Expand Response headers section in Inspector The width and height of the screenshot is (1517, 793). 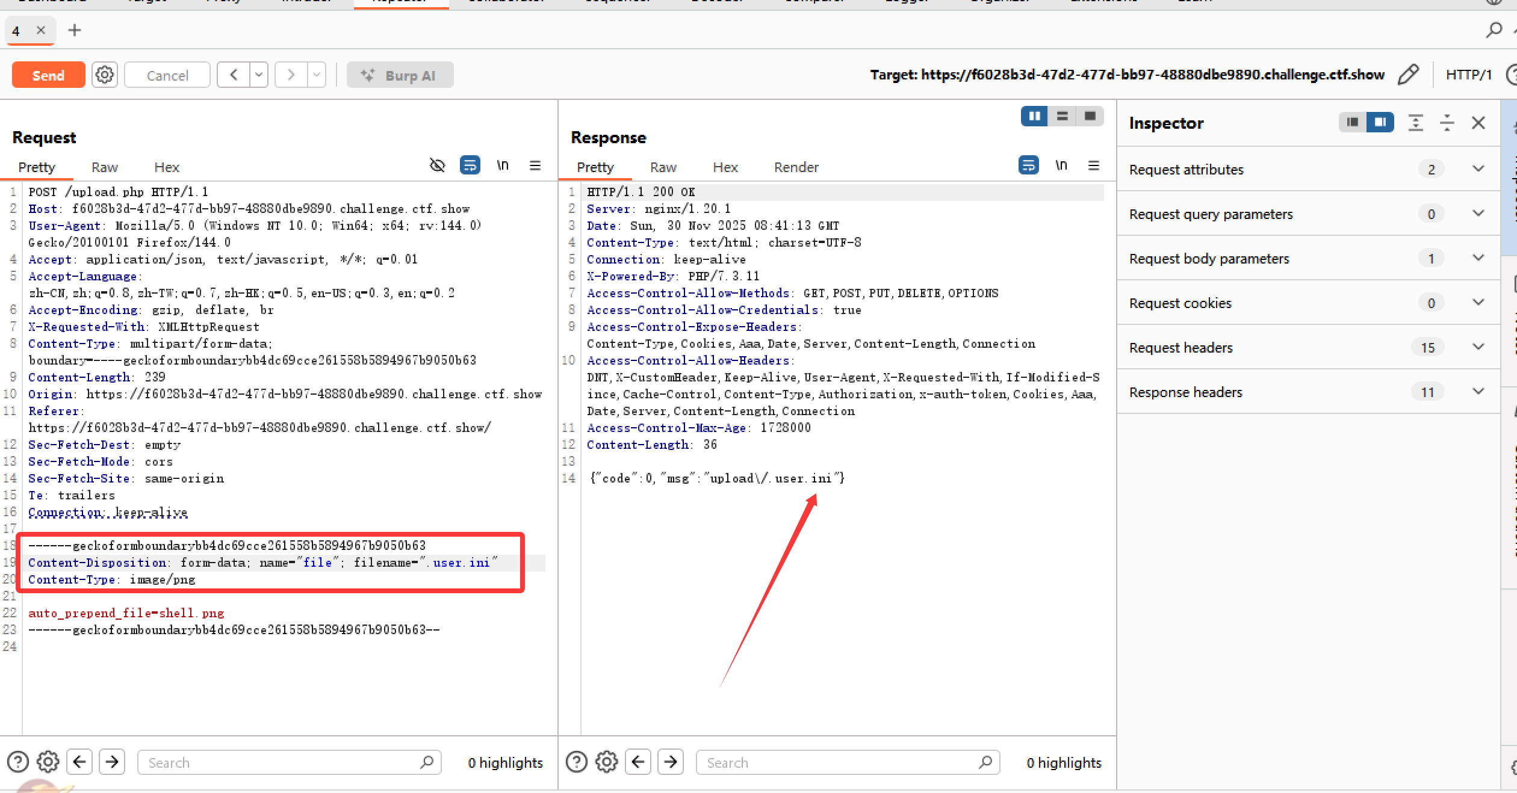1478,392
